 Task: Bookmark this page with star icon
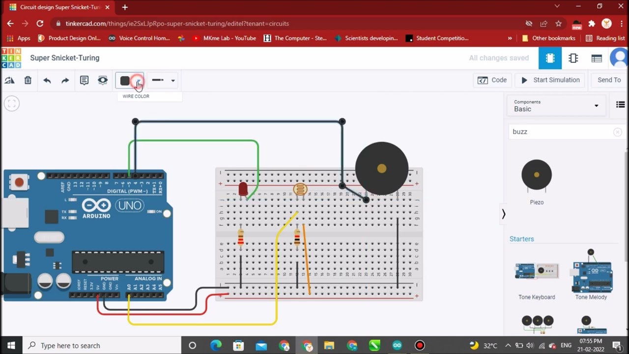[558, 24]
